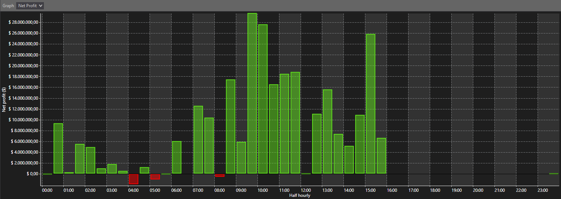Click the 17:00 time axis label

[x=414, y=190]
